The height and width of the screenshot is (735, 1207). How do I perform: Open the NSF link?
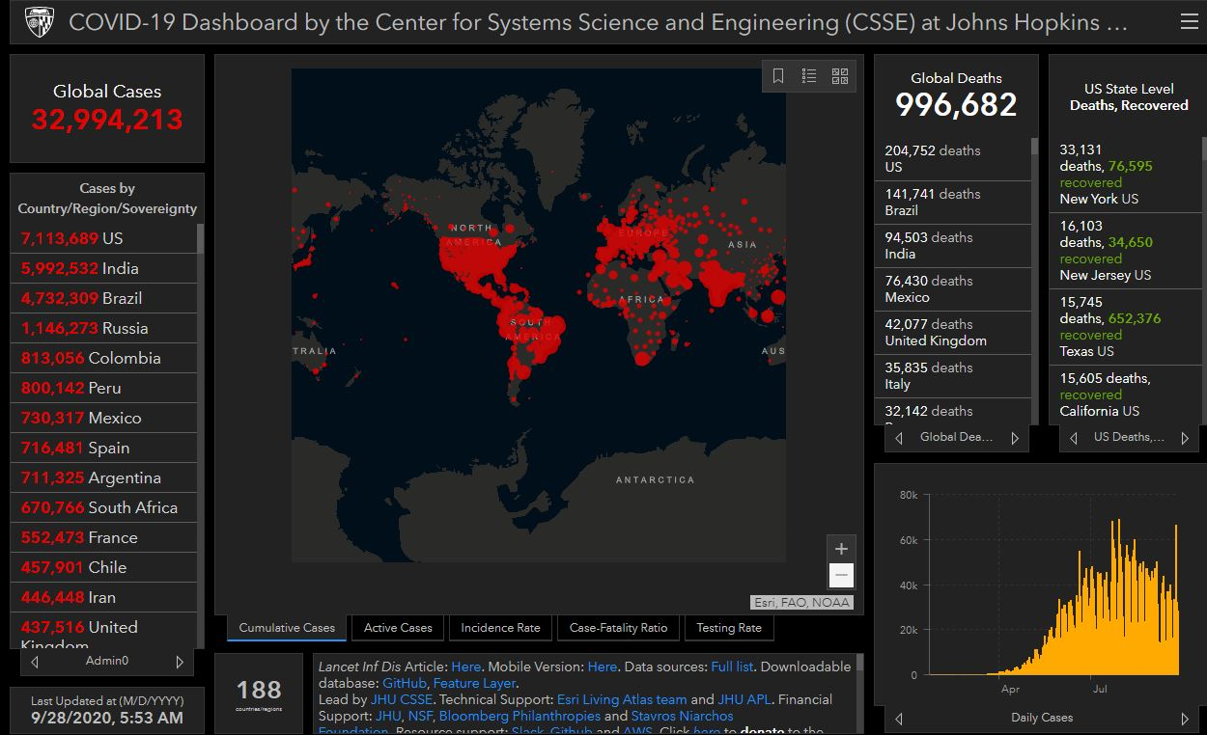pos(422,716)
